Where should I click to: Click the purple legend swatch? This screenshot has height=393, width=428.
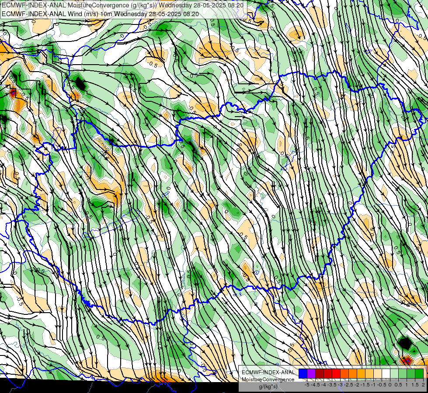[x=311, y=373]
